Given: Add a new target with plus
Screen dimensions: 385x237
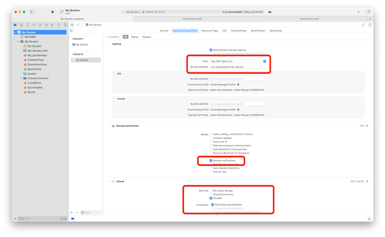Looking at the screenshot, I should tap(72, 212).
